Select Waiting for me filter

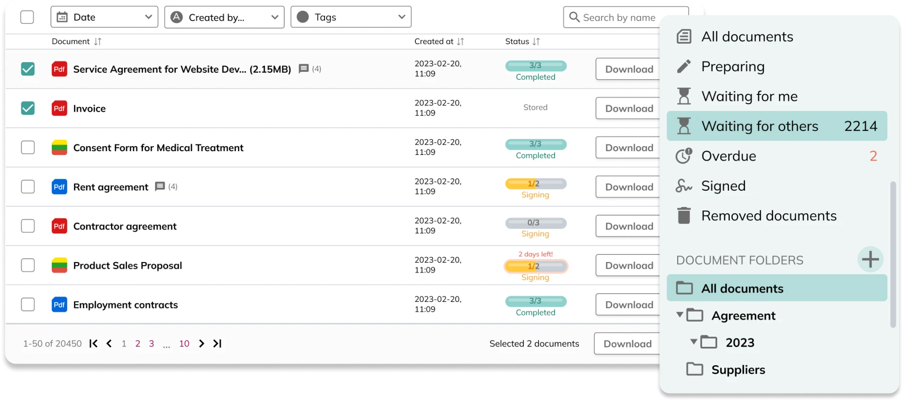[777, 96]
